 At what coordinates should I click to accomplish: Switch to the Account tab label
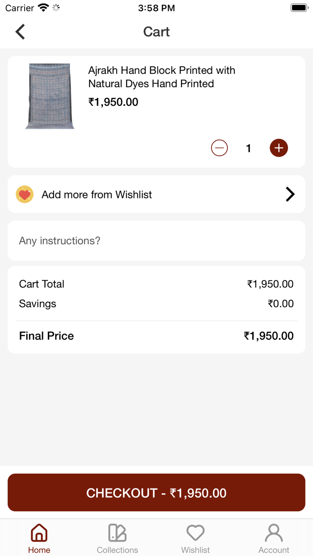pos(274,550)
